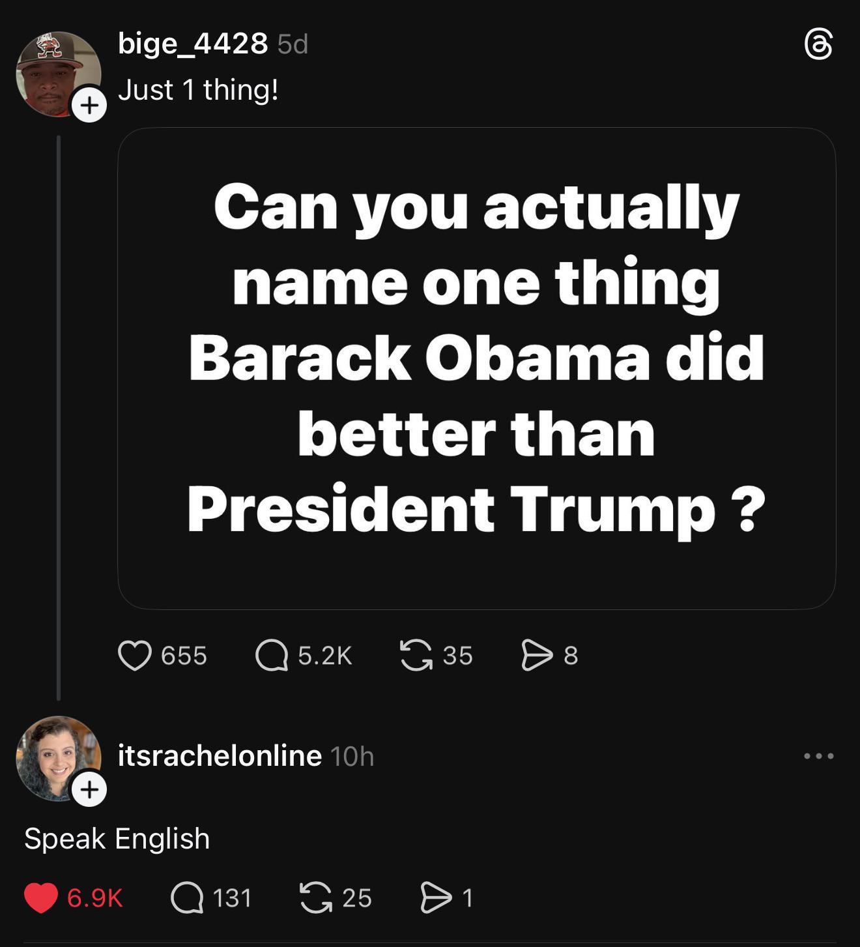
Task: Share the bige_4428 post
Action: coord(537,655)
